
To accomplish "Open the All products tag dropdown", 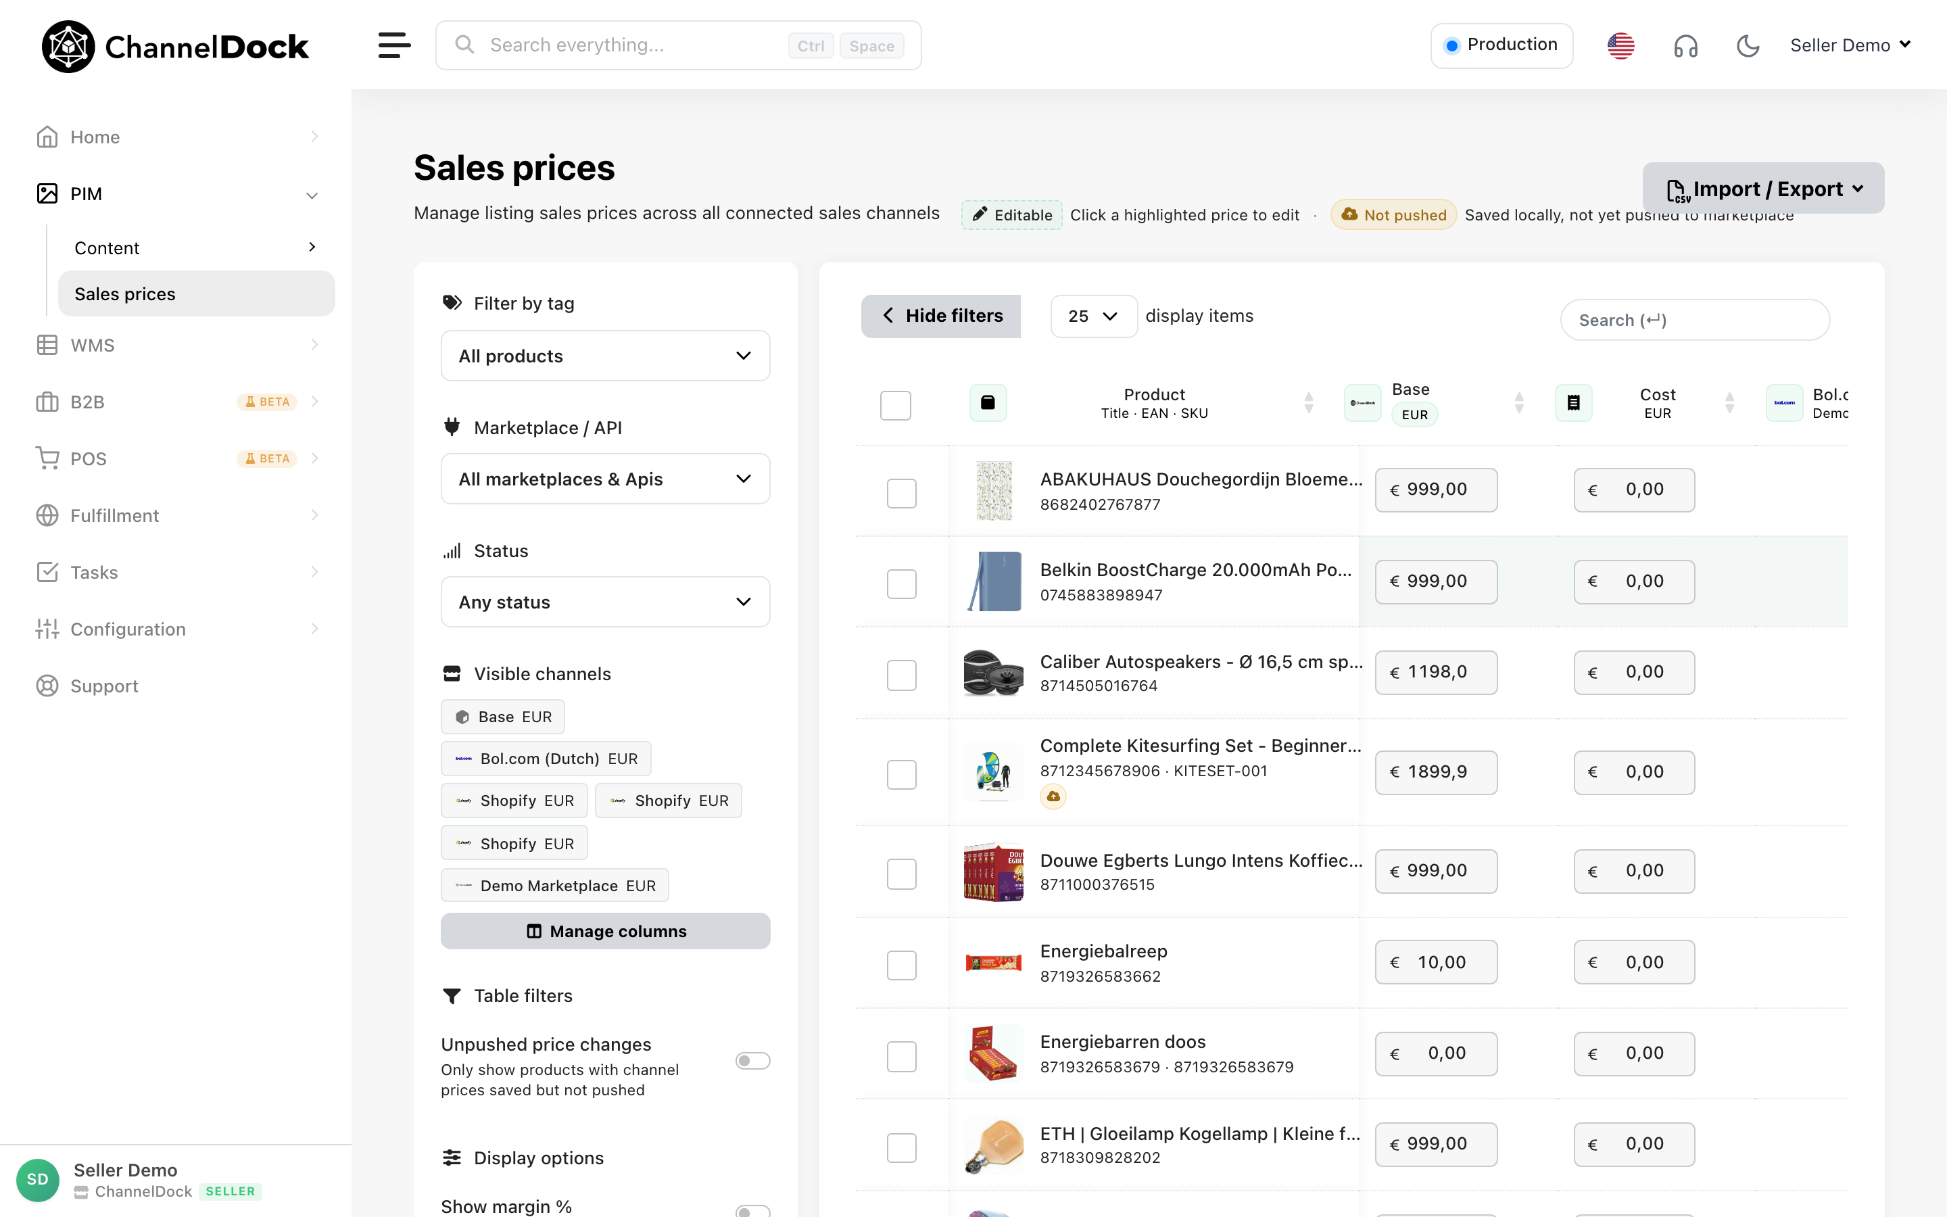I will pyautogui.click(x=605, y=356).
